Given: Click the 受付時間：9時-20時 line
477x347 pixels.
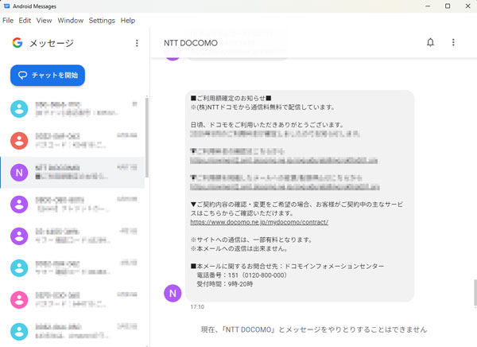Looking at the screenshot, I should click(224, 284).
